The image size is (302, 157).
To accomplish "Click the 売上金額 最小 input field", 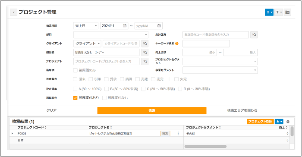I will 200,52.
